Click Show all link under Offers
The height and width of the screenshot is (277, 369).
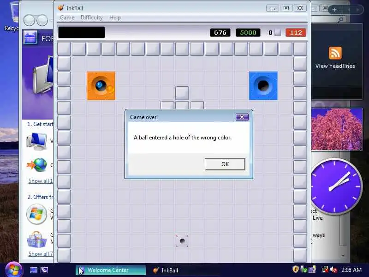[41, 254]
